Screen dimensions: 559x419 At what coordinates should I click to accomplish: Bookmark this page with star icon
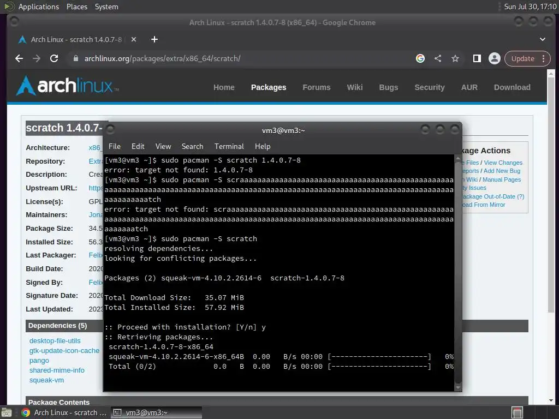455,58
